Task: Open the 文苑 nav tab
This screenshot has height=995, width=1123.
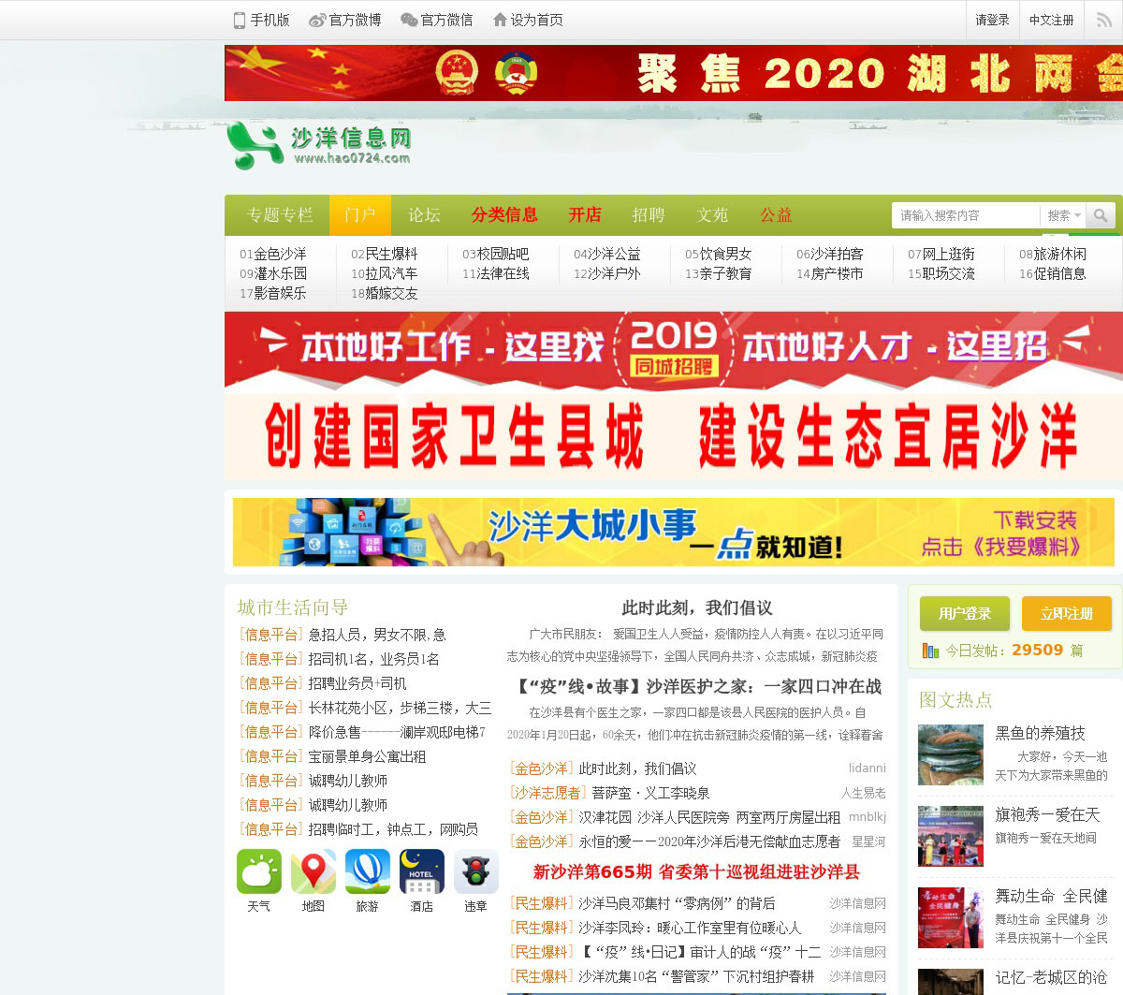Action: coord(712,215)
